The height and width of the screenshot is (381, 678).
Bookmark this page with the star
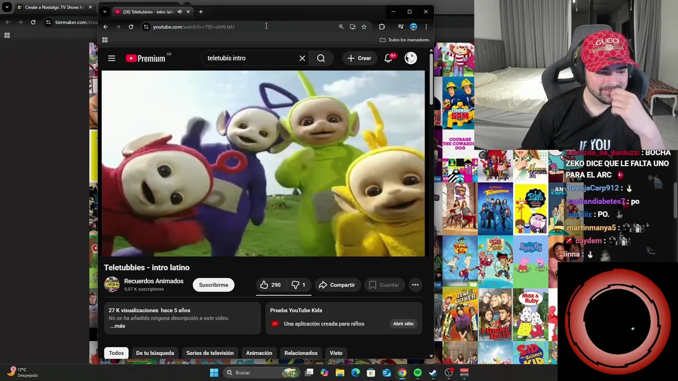(364, 26)
